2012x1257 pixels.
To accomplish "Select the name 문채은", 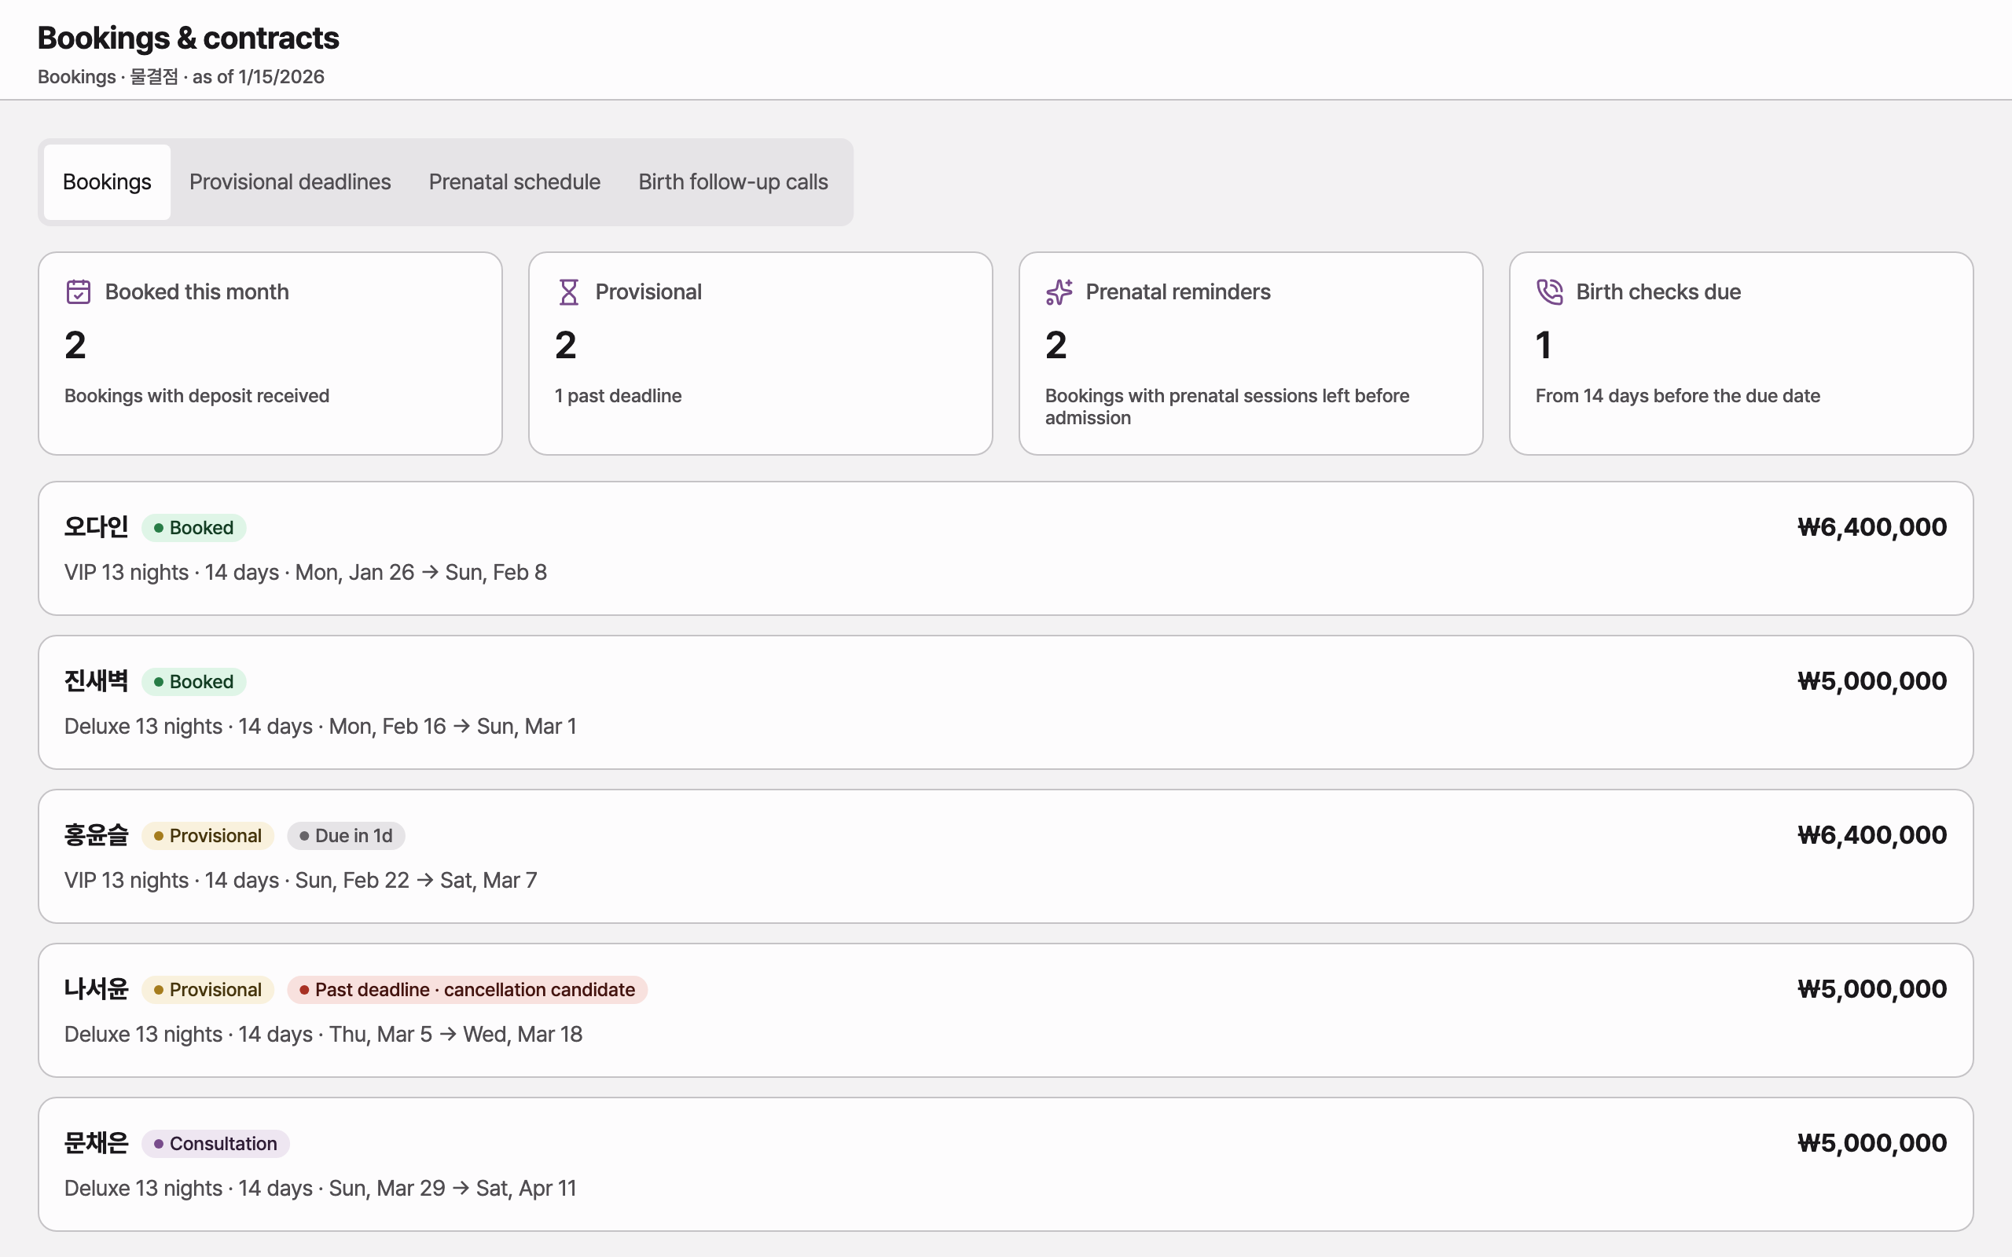I will coord(97,1142).
